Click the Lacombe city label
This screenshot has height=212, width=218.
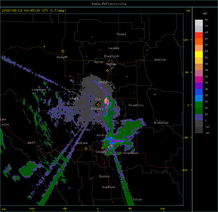pyautogui.click(x=114, y=48)
